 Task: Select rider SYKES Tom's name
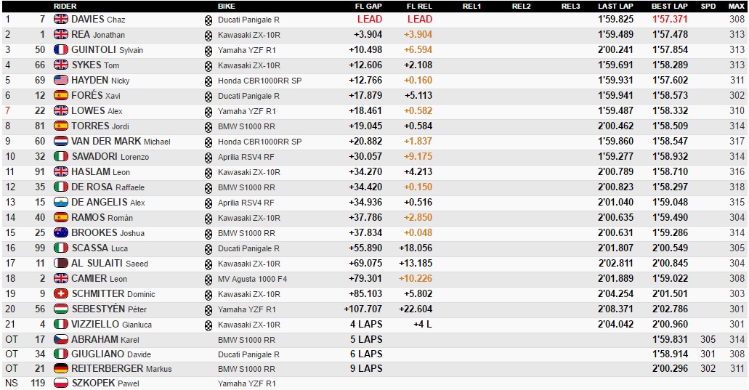[95, 65]
